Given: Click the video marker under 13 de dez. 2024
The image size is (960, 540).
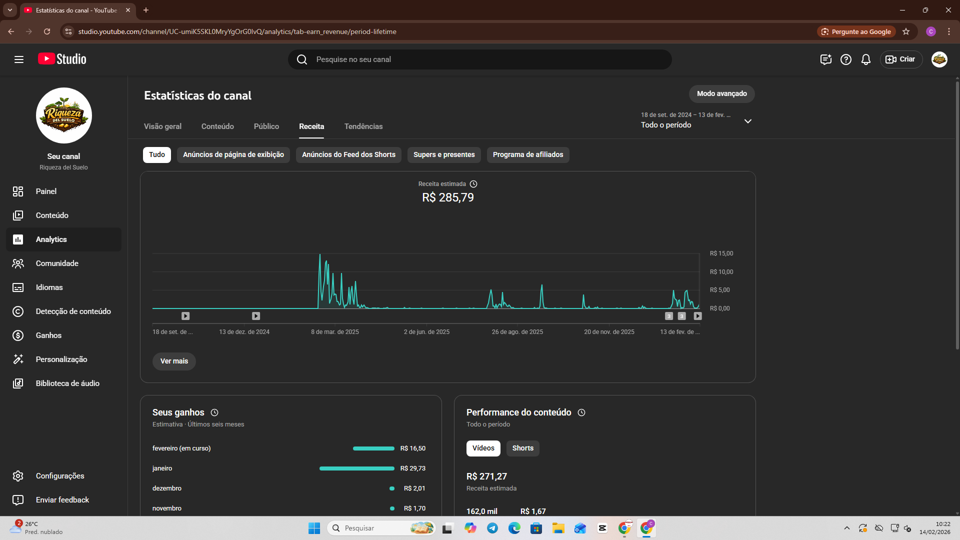Looking at the screenshot, I should coord(256,316).
